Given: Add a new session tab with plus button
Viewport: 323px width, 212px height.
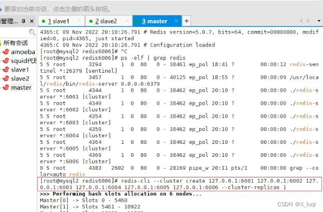Looking at the screenshot, I should 186,21.
